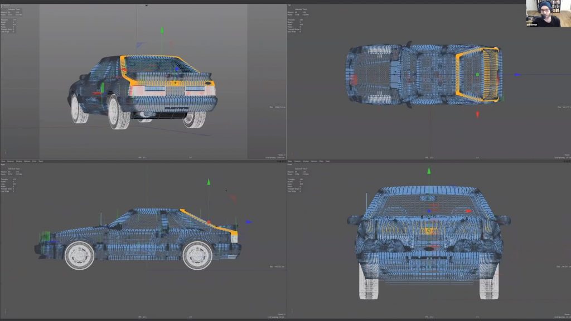Open Panel menu of Right viewport
571x321 pixels.
click(41, 161)
